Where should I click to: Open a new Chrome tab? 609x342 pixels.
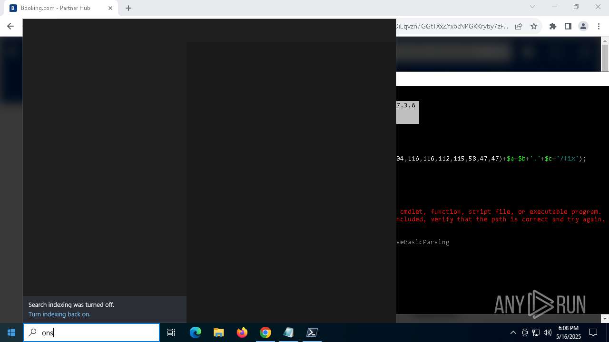coord(128,8)
